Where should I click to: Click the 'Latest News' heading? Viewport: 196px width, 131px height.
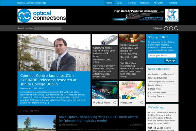[x=28, y=111]
